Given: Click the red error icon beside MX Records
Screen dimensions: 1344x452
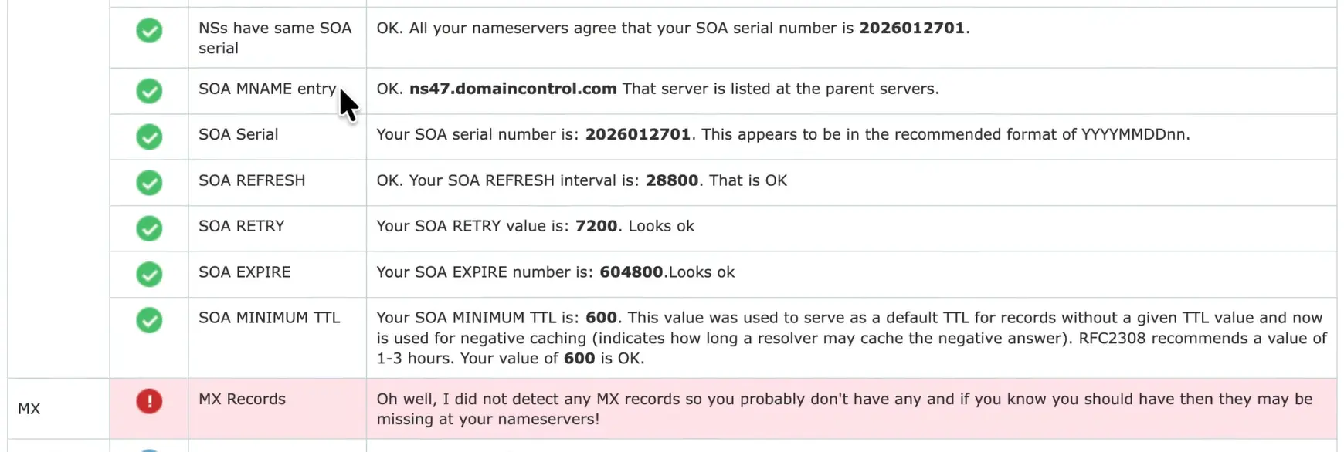Looking at the screenshot, I should click(148, 401).
